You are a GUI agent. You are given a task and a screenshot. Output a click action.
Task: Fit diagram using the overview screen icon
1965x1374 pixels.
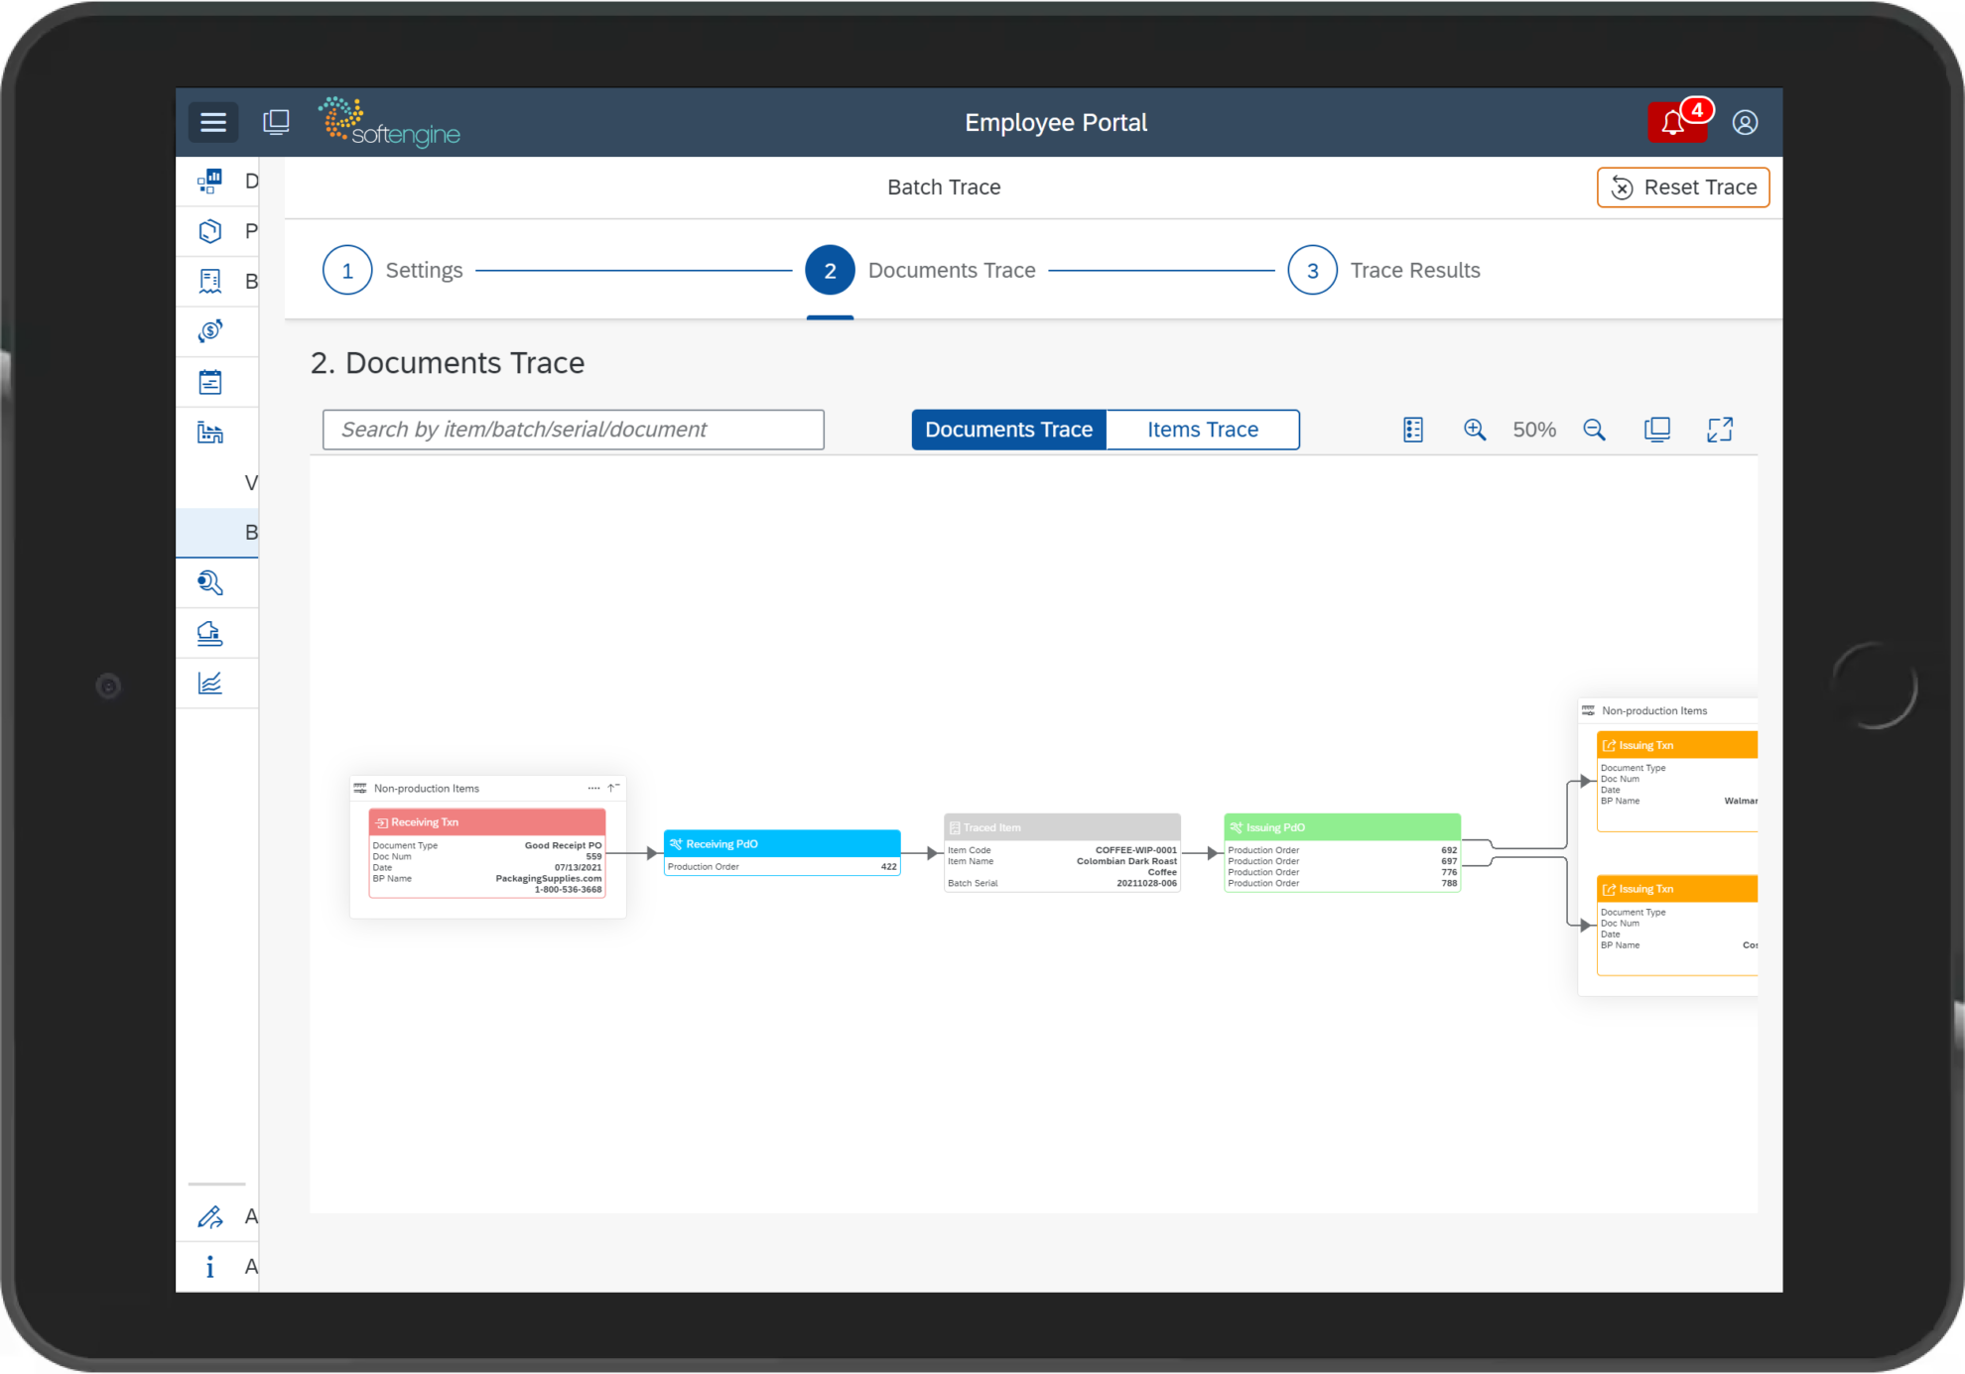pos(1657,429)
